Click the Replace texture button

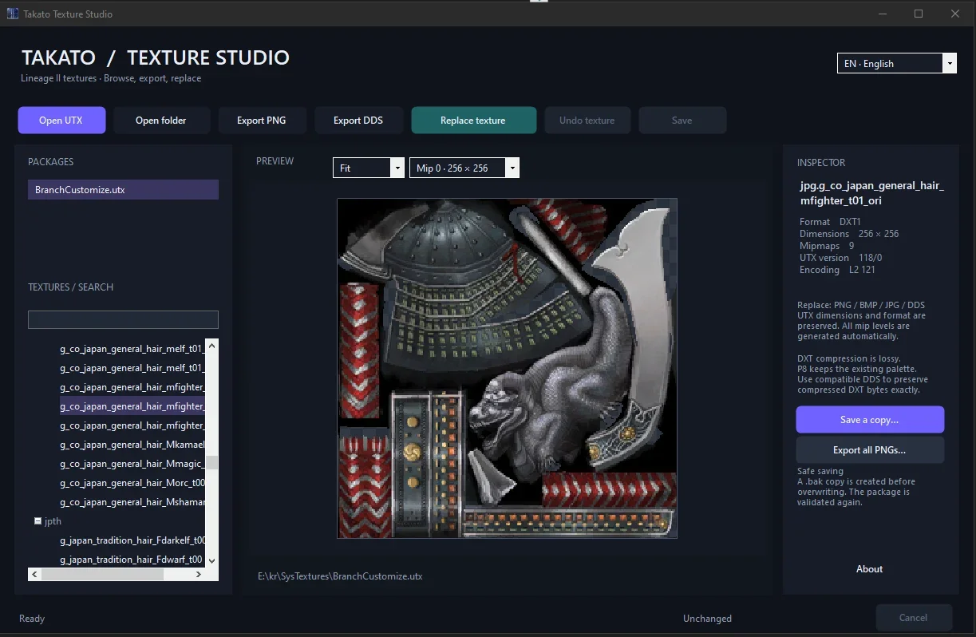473,121
